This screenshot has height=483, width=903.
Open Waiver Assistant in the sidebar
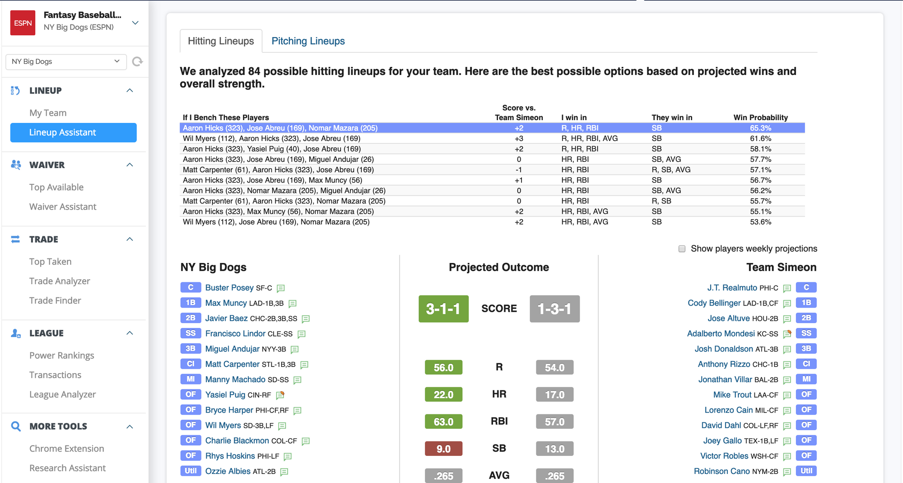pos(63,206)
